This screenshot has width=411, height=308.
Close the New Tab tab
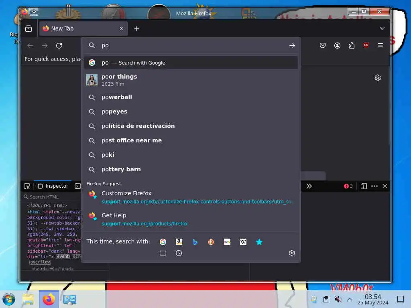tap(121, 28)
